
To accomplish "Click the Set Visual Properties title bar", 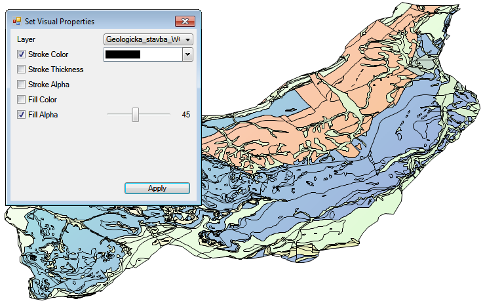I will coord(104,21).
